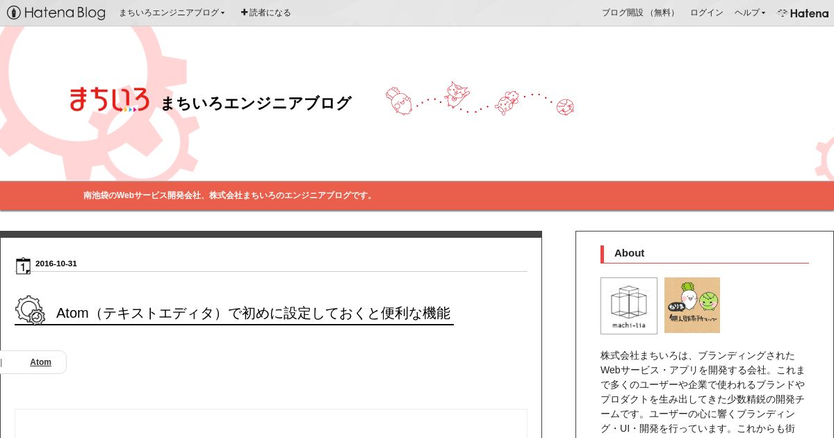
Task: Expand the ヘルプ dropdown menu
Action: (x=750, y=13)
